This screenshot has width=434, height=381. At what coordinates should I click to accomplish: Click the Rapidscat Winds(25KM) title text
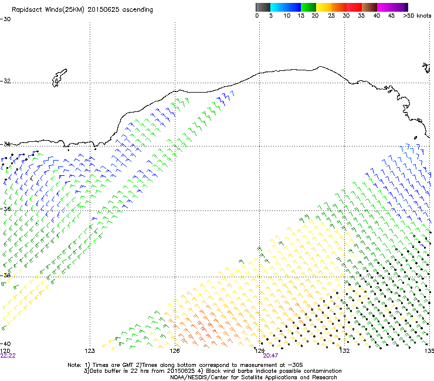click(x=82, y=10)
